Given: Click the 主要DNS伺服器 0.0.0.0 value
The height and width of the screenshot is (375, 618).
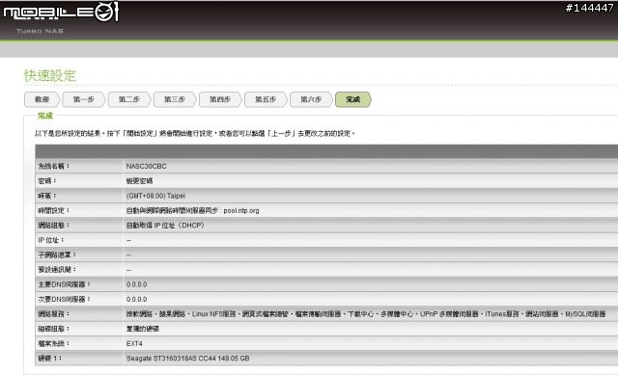Looking at the screenshot, I should tap(136, 284).
